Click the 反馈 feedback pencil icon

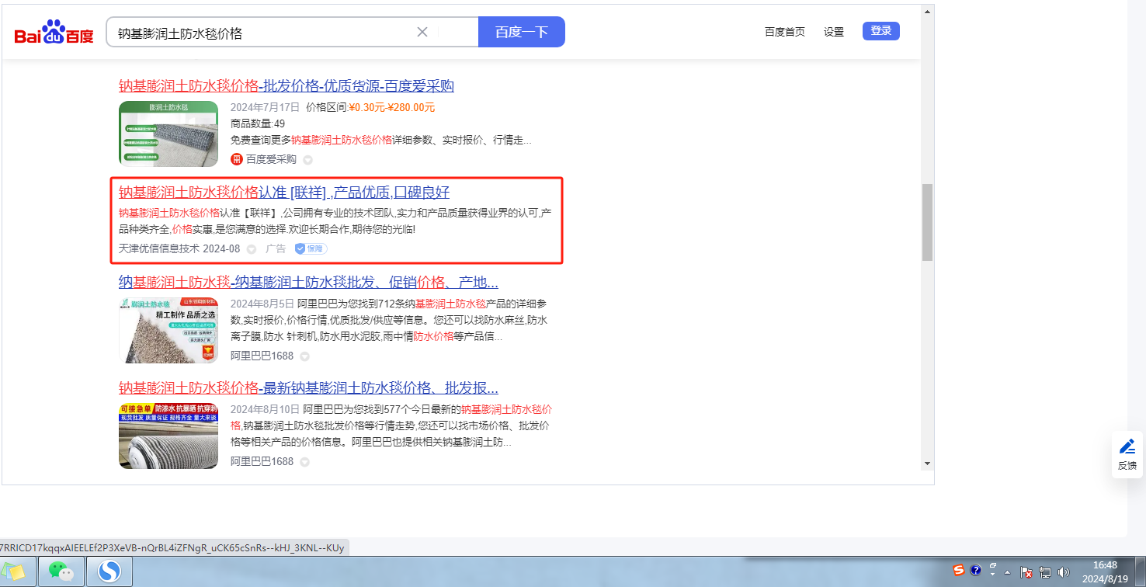click(1127, 447)
